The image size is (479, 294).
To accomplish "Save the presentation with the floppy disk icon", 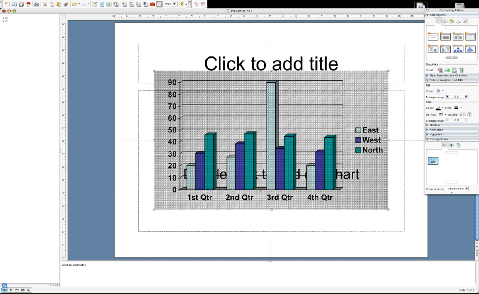I will [x=21, y=4].
